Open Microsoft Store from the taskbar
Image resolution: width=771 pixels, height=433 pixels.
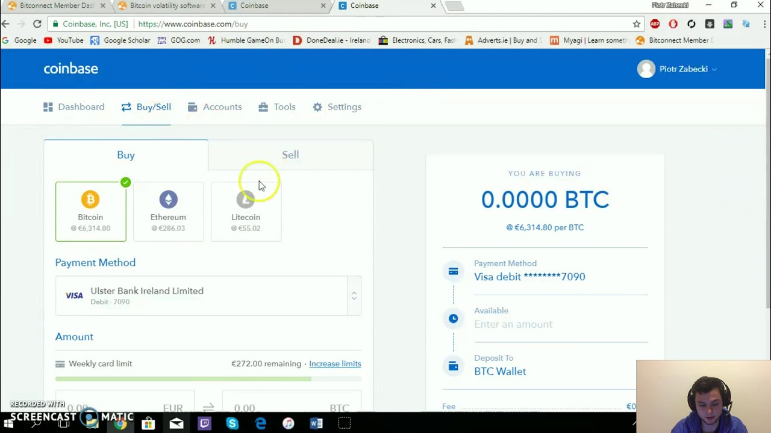148,423
